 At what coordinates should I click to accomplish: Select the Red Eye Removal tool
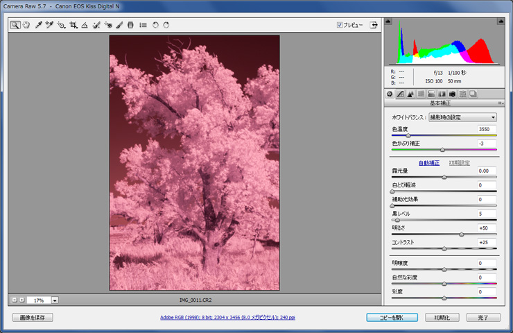tap(108, 25)
